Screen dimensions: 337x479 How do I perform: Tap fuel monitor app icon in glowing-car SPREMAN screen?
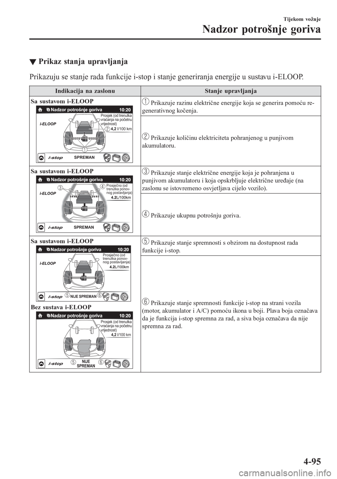(x=48, y=180)
